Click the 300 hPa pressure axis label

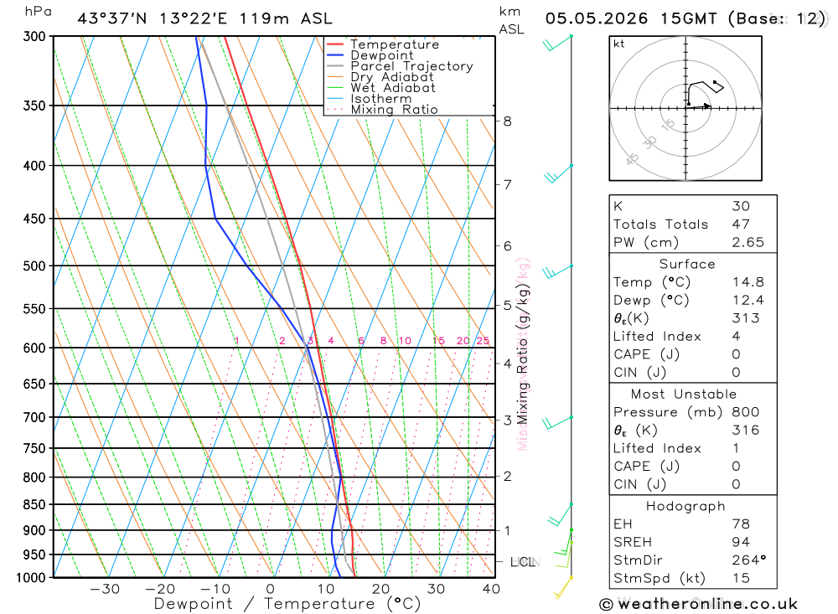tap(34, 36)
